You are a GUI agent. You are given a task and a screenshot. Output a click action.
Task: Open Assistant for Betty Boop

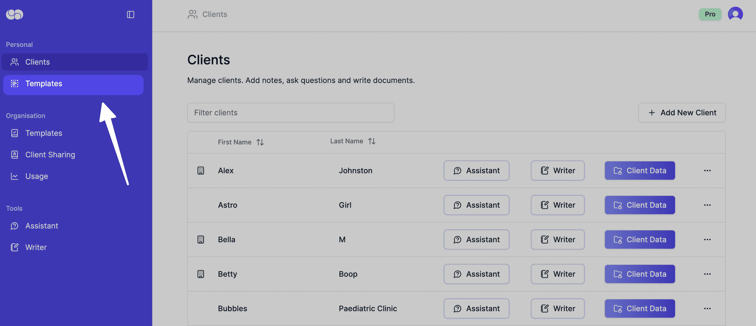476,274
